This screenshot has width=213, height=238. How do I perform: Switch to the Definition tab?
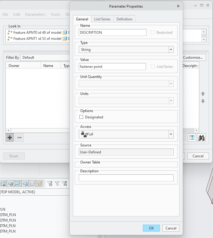(124, 19)
